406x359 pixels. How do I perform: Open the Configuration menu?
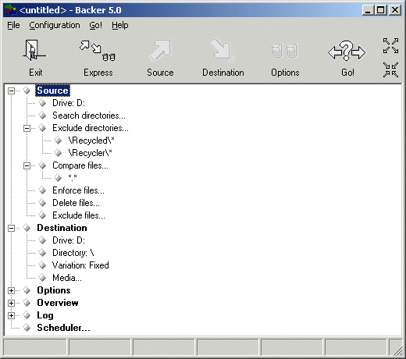[55, 25]
